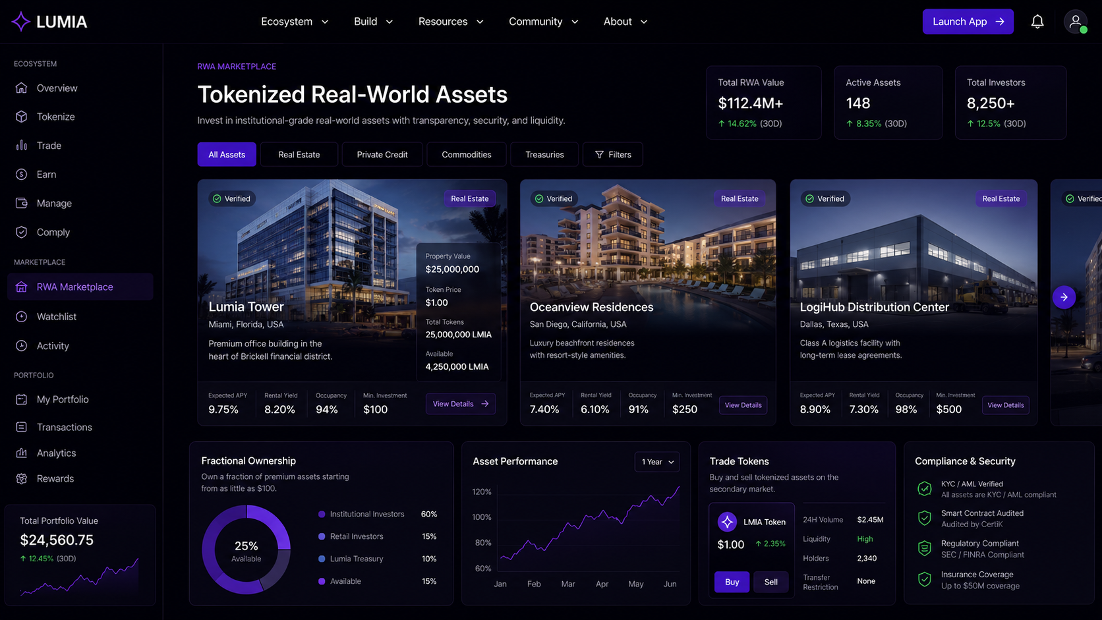Image resolution: width=1102 pixels, height=620 pixels.
Task: Select the Trade bar-chart icon in sidebar
Action: (x=22, y=145)
